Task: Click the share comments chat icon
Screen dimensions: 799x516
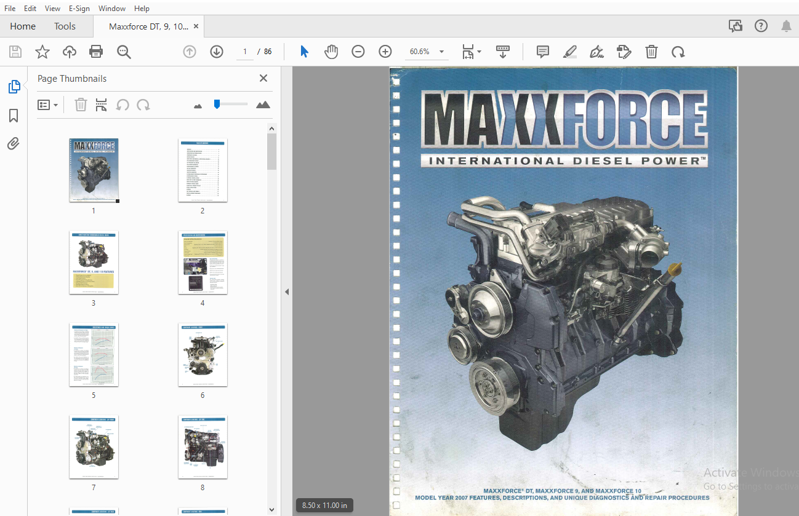Action: point(735,26)
